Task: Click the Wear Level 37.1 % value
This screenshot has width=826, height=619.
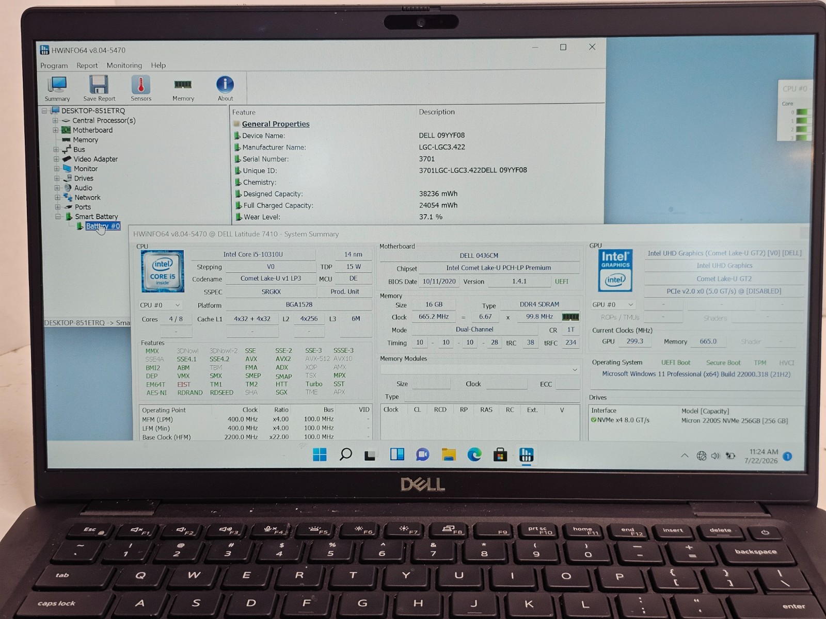Action: coord(431,217)
